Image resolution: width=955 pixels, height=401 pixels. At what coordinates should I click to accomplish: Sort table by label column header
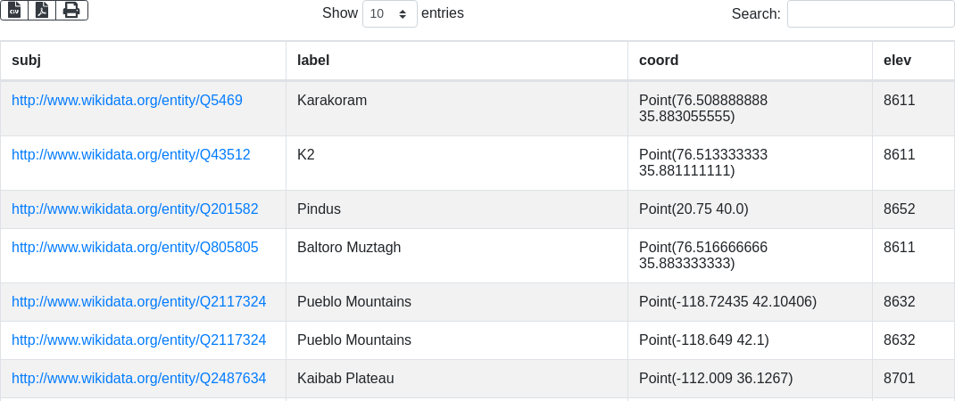(313, 61)
